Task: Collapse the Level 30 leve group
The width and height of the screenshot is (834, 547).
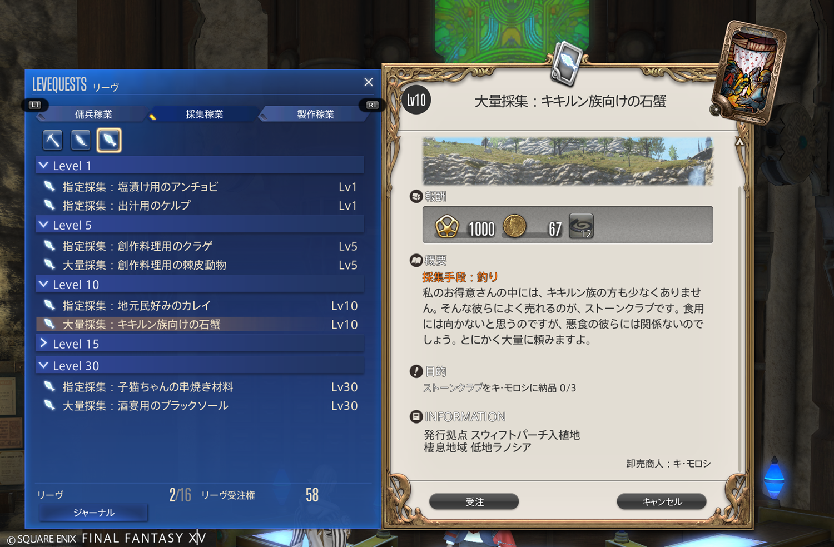Action: [200, 366]
